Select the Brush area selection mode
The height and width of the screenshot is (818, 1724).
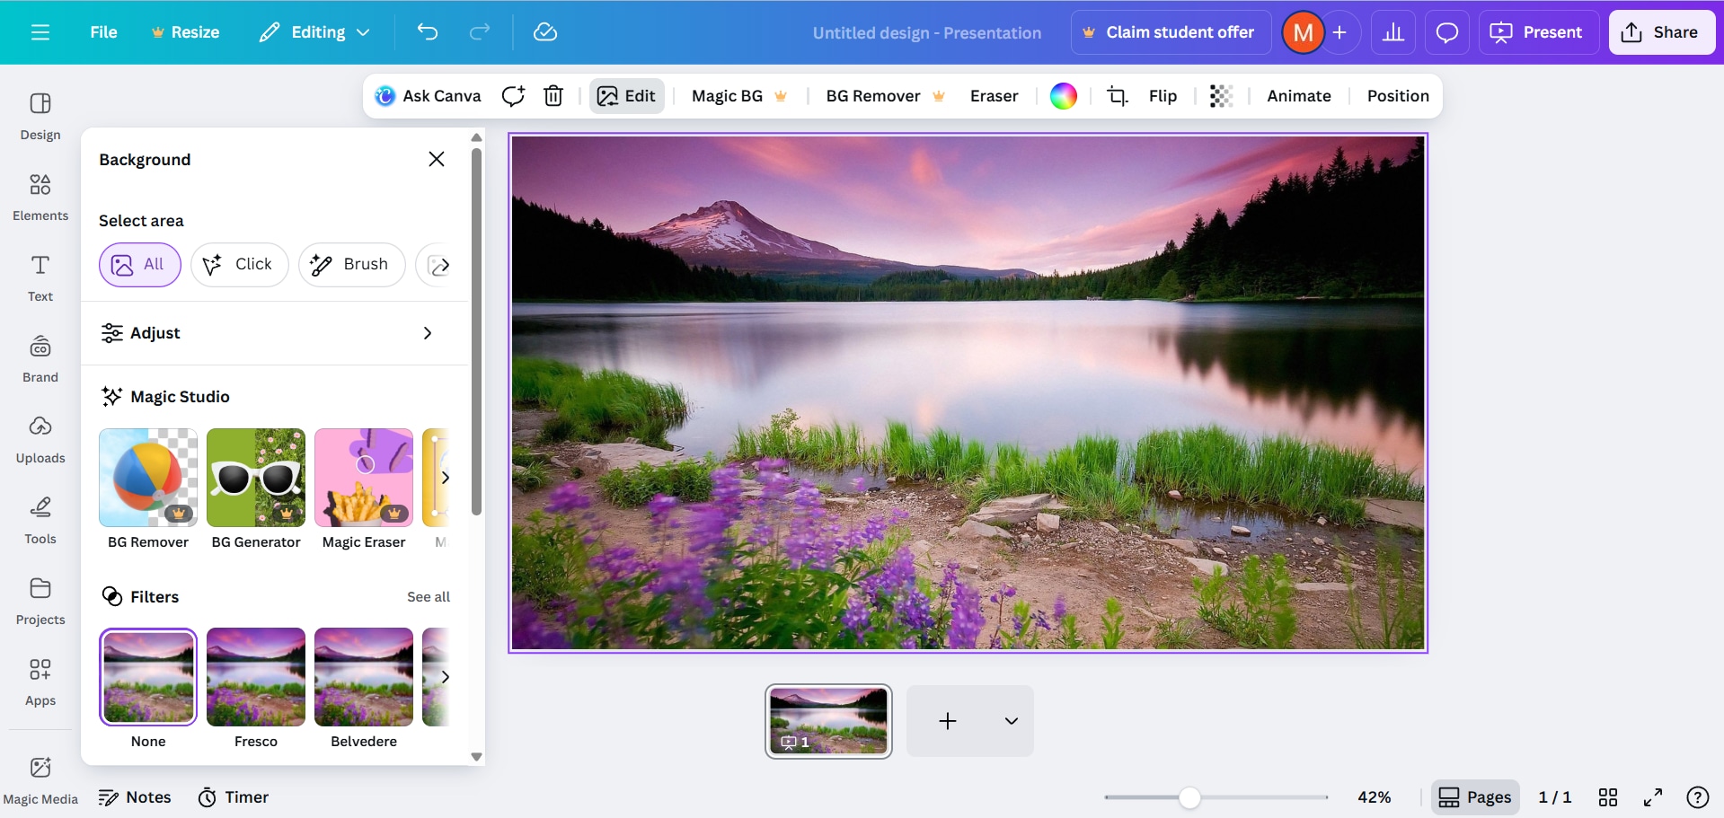coord(352,265)
